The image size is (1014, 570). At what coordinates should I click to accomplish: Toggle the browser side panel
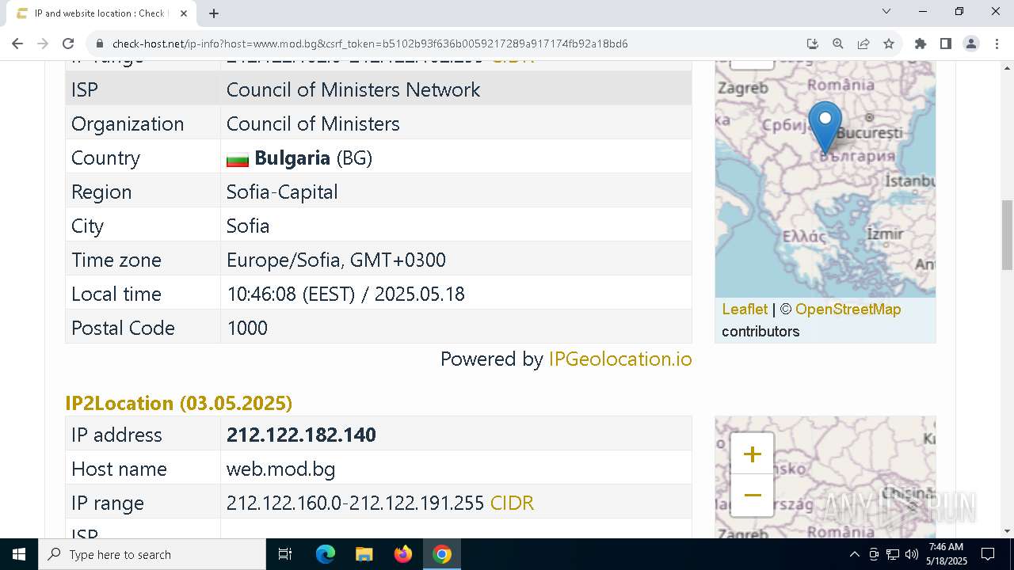tap(945, 44)
